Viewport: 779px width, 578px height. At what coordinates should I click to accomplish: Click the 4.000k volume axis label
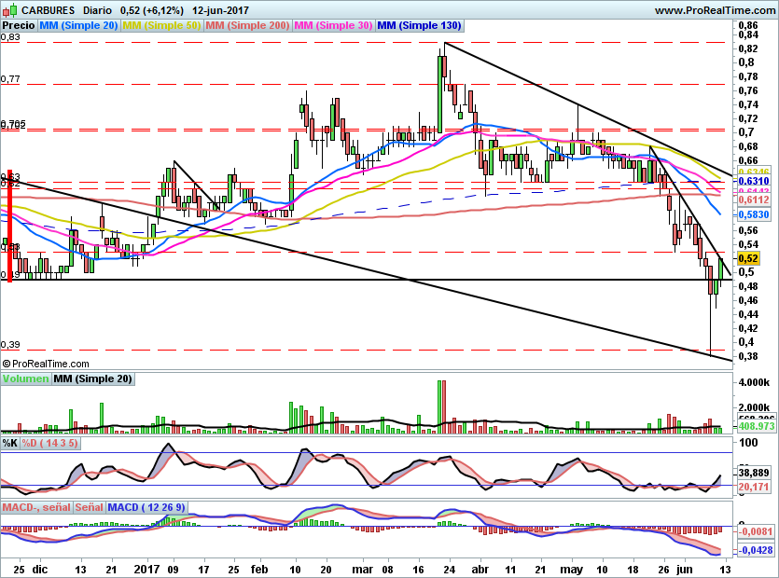754,383
